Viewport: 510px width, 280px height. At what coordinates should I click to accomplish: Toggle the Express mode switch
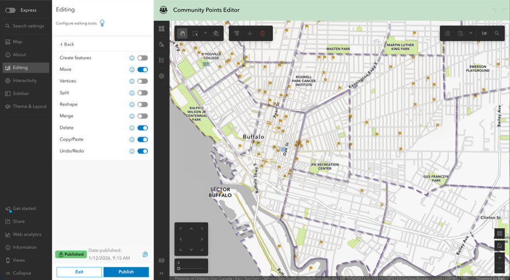coord(10,10)
